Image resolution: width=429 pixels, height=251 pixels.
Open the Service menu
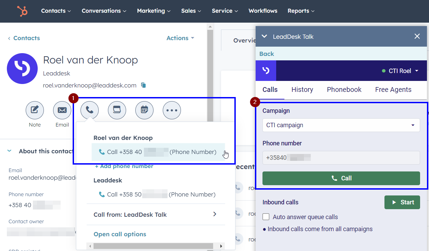225,11
